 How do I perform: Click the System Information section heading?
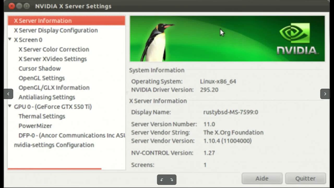click(157, 70)
